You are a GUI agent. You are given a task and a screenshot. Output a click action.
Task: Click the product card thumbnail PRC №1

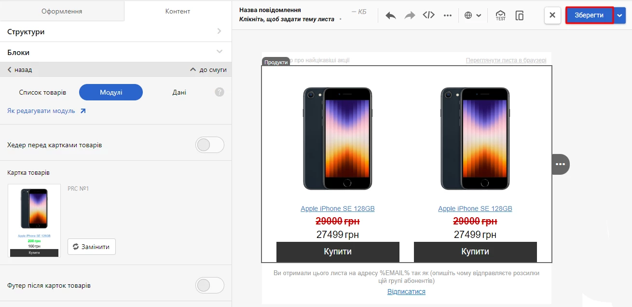click(34, 221)
